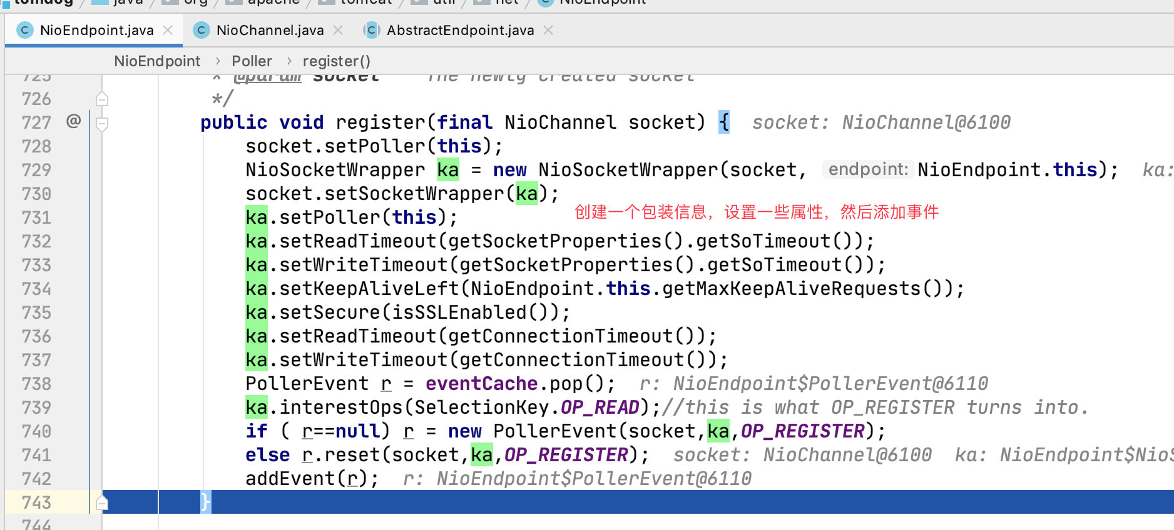Select Poller in the breadcrumb bar
1174x530 pixels.
[x=252, y=61]
